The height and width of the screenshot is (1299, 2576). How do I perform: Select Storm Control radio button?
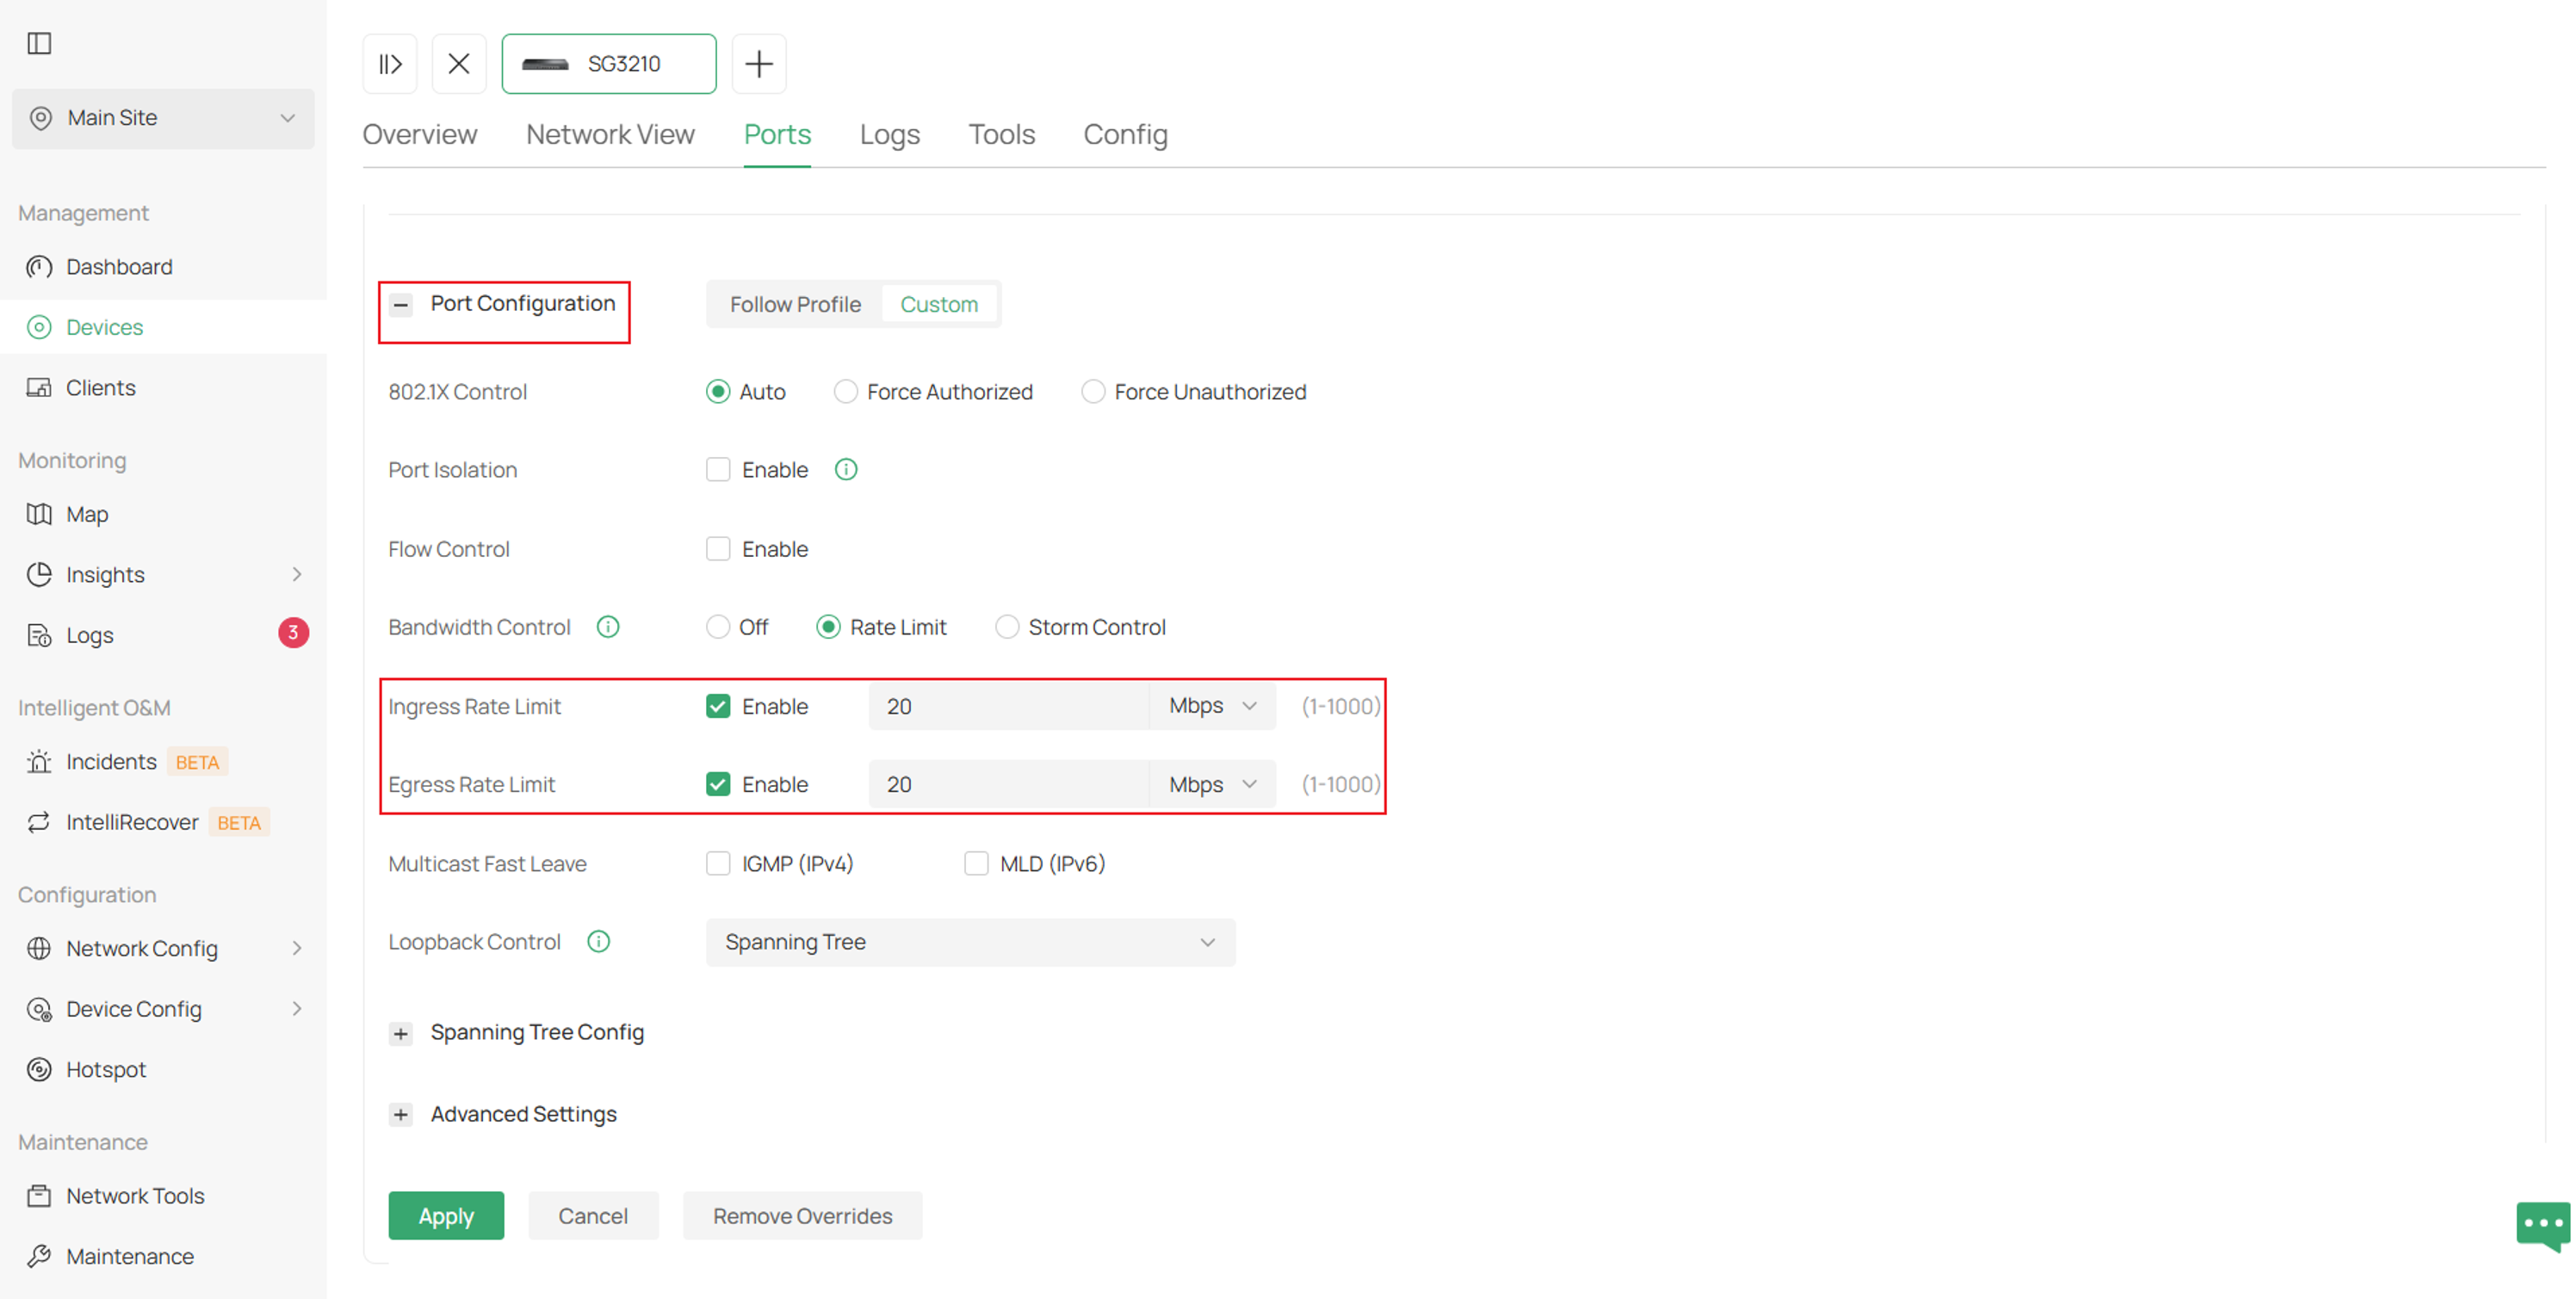1007,627
